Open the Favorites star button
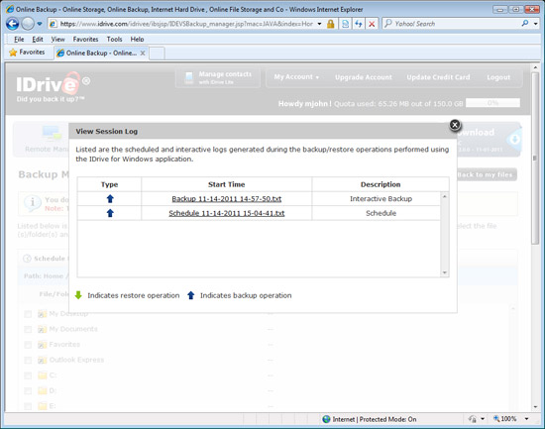The image size is (545, 429). click(x=27, y=53)
